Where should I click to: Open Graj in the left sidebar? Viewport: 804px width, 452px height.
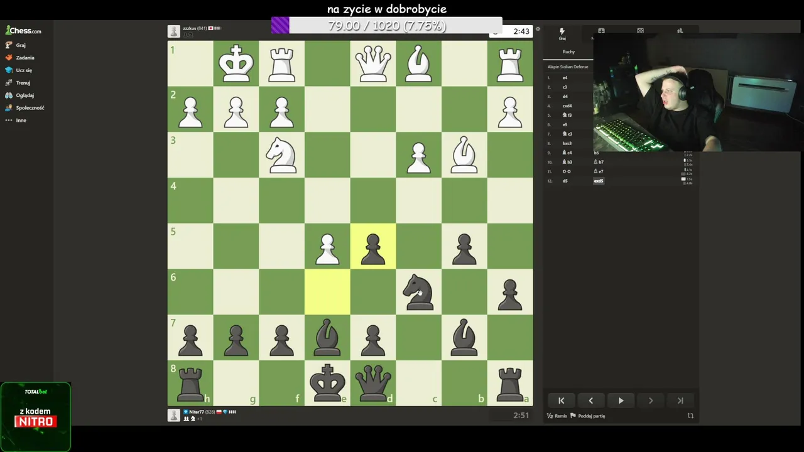[16, 45]
